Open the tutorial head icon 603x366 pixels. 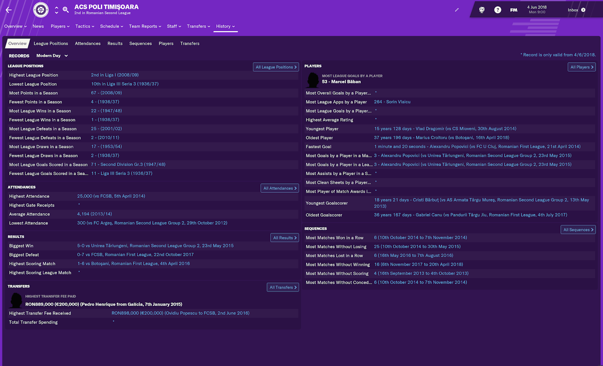(482, 10)
